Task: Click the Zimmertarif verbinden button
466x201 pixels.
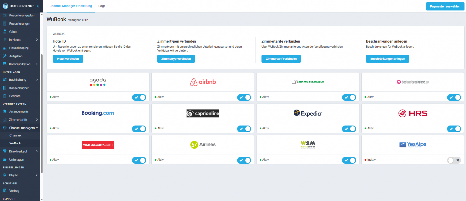Action: (x=281, y=59)
